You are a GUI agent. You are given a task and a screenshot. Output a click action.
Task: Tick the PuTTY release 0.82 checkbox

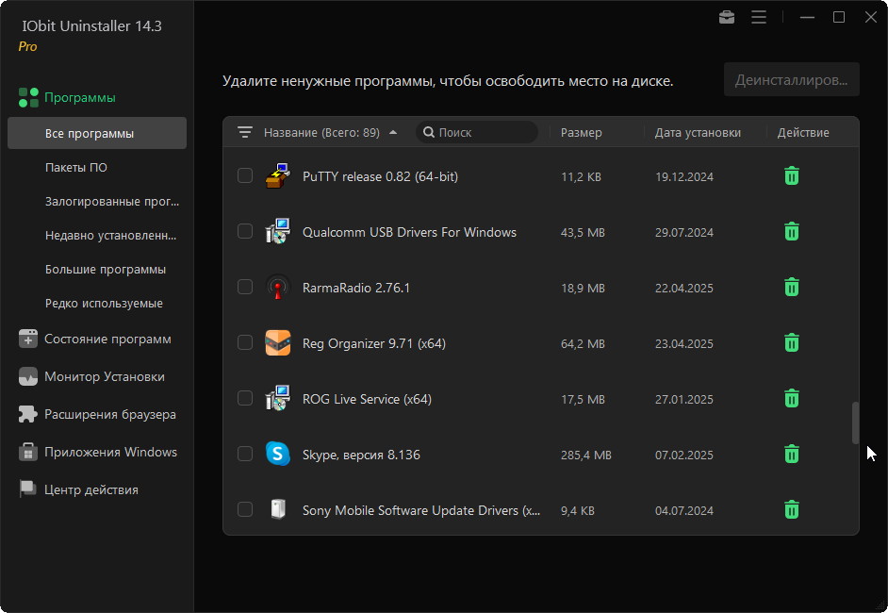click(245, 175)
